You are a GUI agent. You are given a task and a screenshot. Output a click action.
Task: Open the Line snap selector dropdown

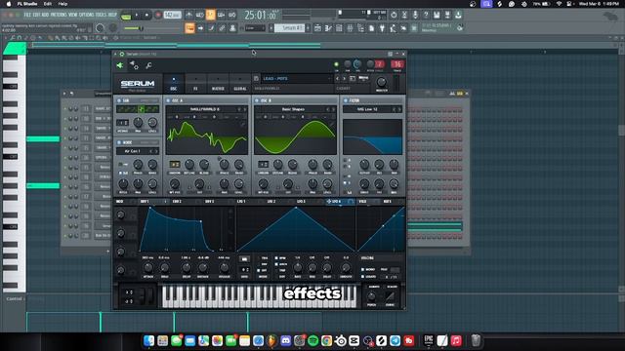pyautogui.click(x=254, y=28)
